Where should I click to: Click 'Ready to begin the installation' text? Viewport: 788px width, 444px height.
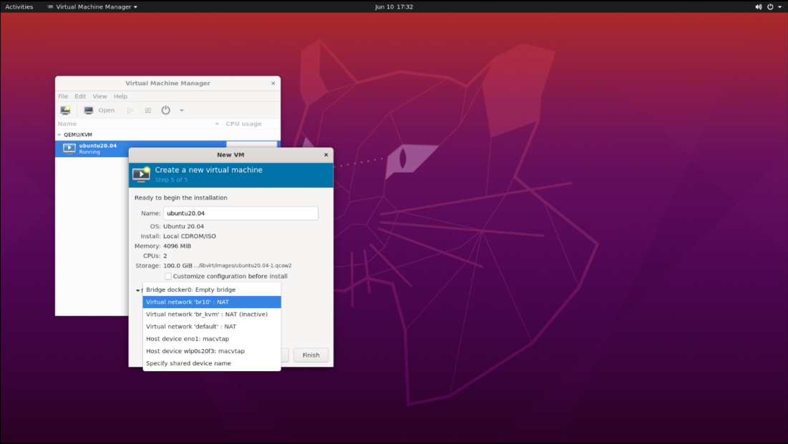181,198
